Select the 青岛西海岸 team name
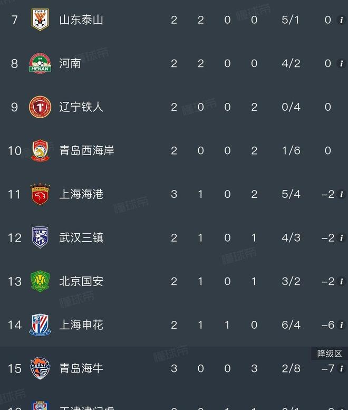 (86, 151)
